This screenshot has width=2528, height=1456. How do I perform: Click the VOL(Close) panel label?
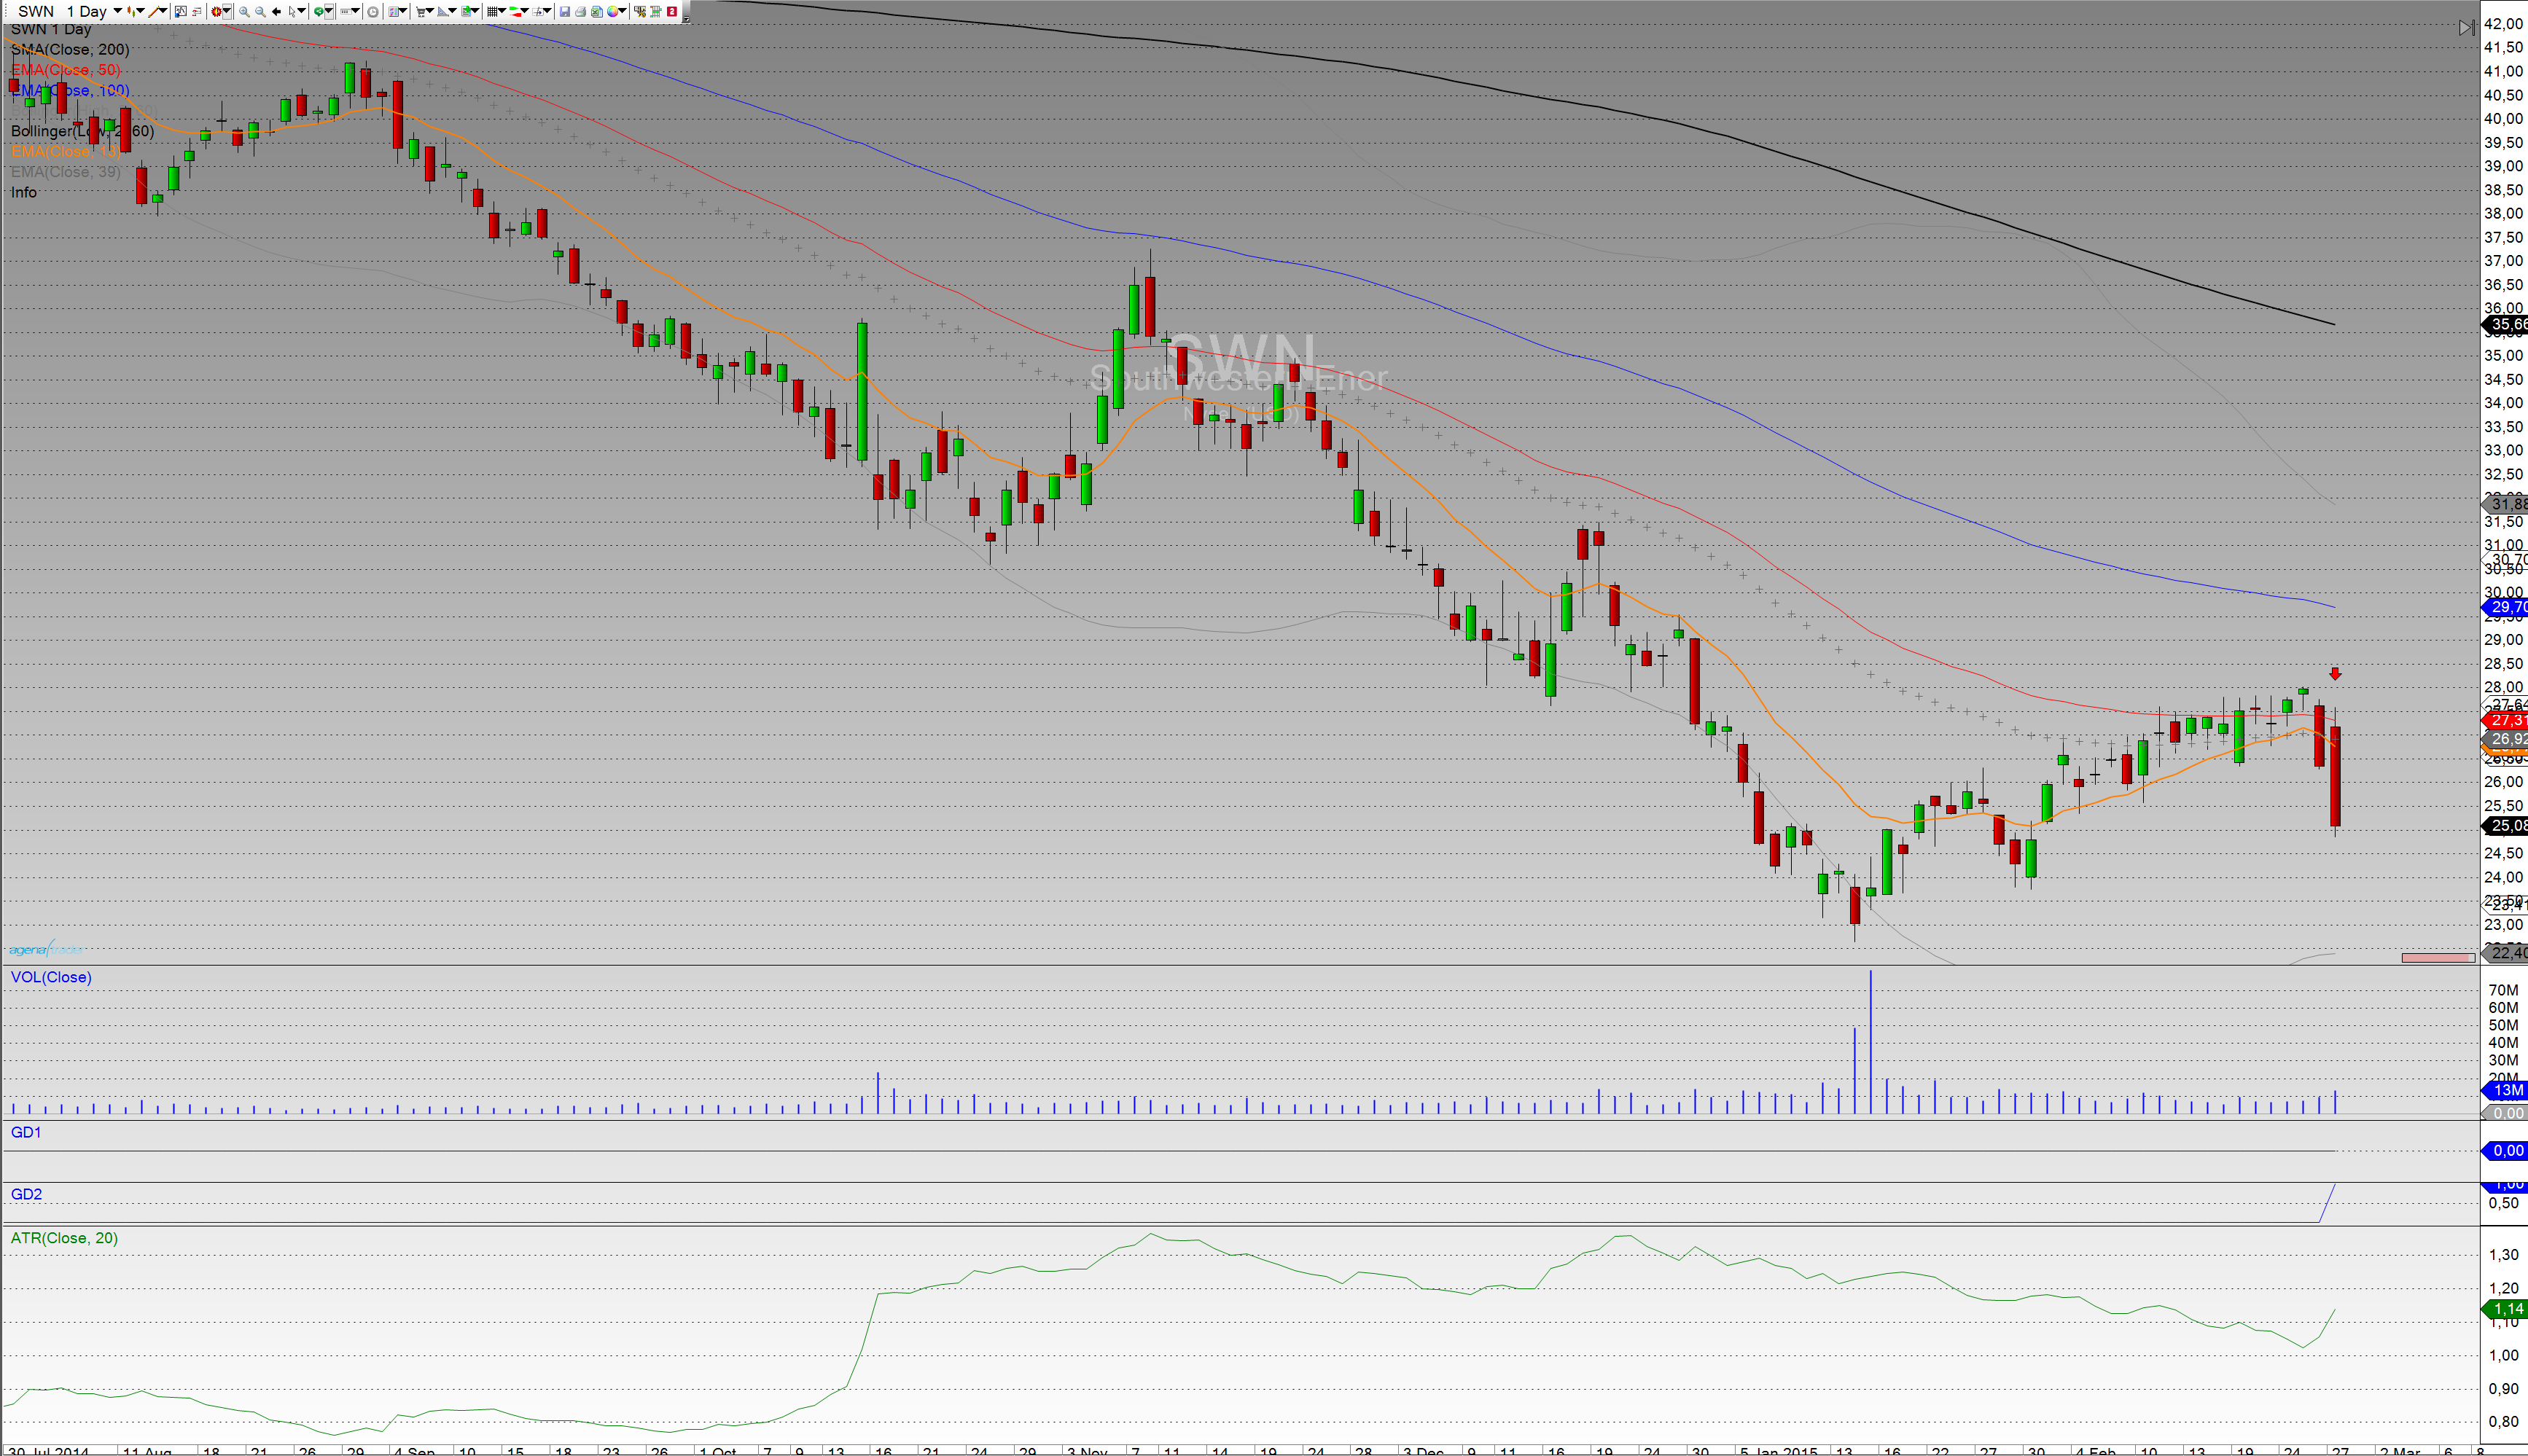tap(51, 977)
